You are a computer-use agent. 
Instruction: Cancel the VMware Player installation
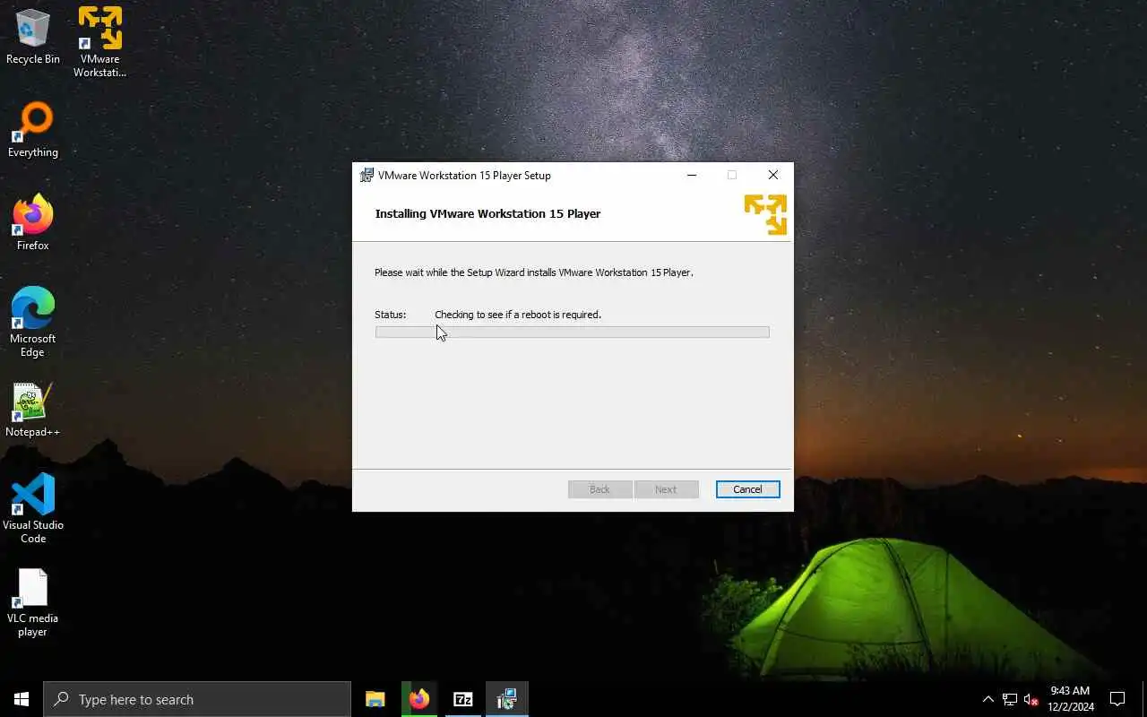tap(747, 489)
